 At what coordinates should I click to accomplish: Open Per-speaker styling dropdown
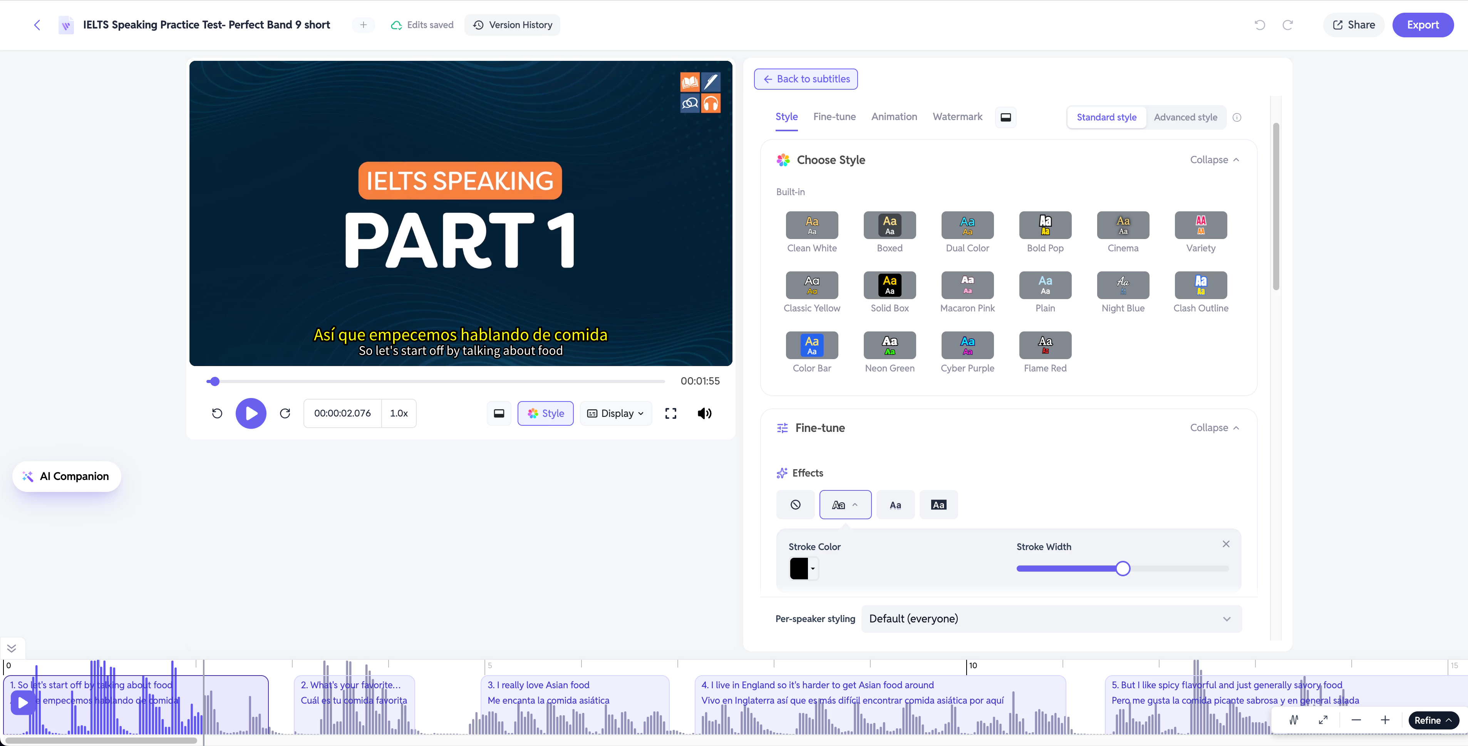(1051, 619)
